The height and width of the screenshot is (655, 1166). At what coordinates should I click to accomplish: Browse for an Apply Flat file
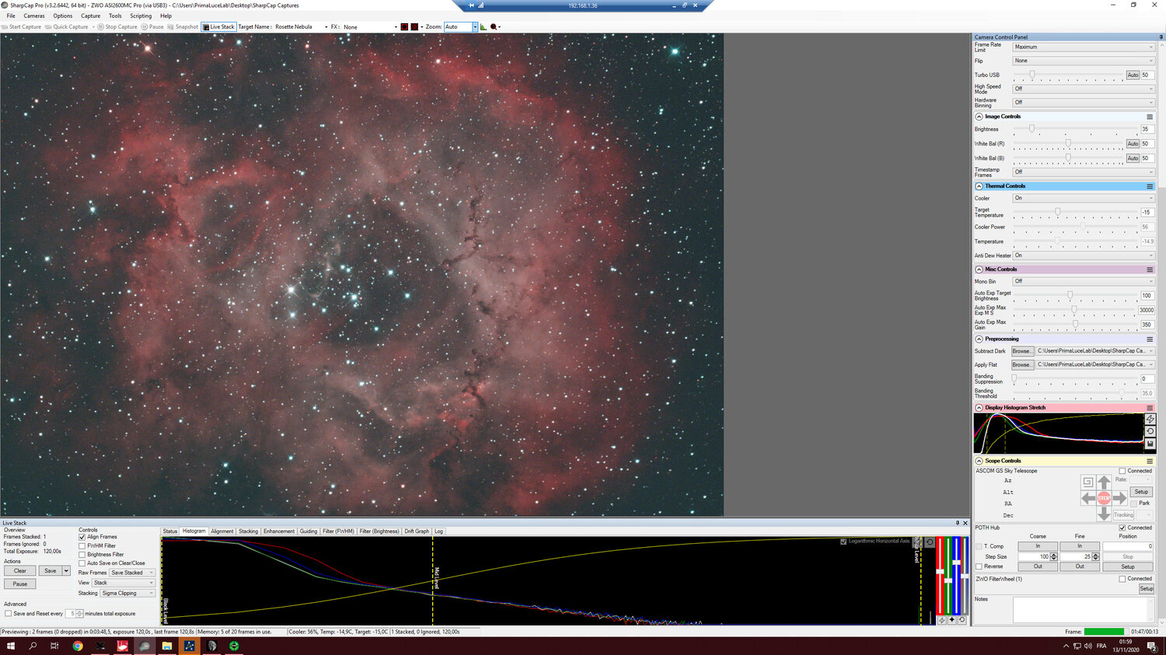click(1022, 365)
